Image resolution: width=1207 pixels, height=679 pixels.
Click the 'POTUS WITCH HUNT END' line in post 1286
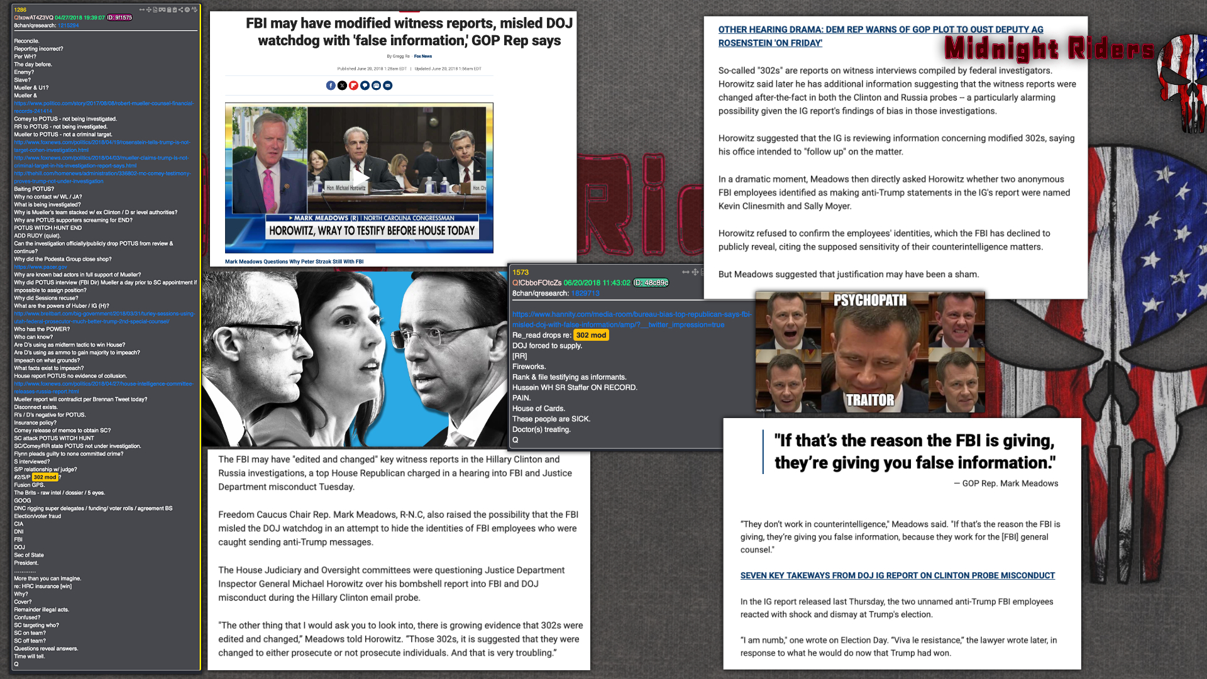click(x=48, y=228)
